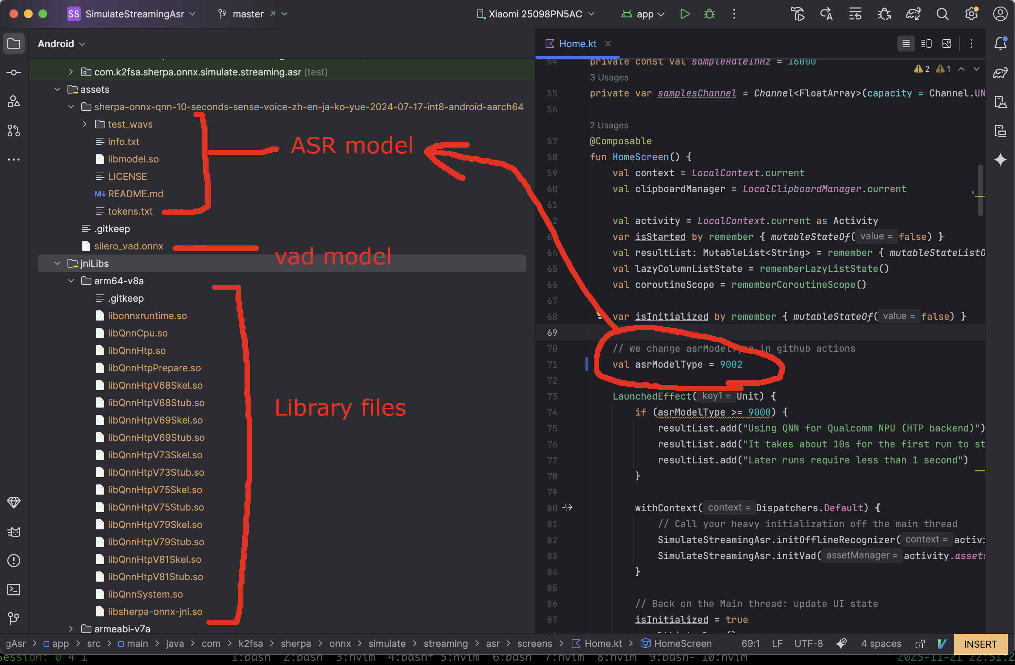Switch editor to Code-only view mode
1015x665 pixels.
(906, 44)
